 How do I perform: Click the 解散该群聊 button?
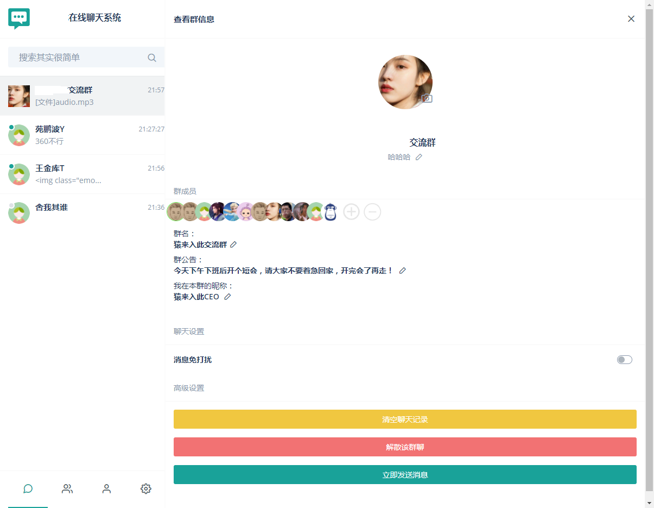[405, 447]
